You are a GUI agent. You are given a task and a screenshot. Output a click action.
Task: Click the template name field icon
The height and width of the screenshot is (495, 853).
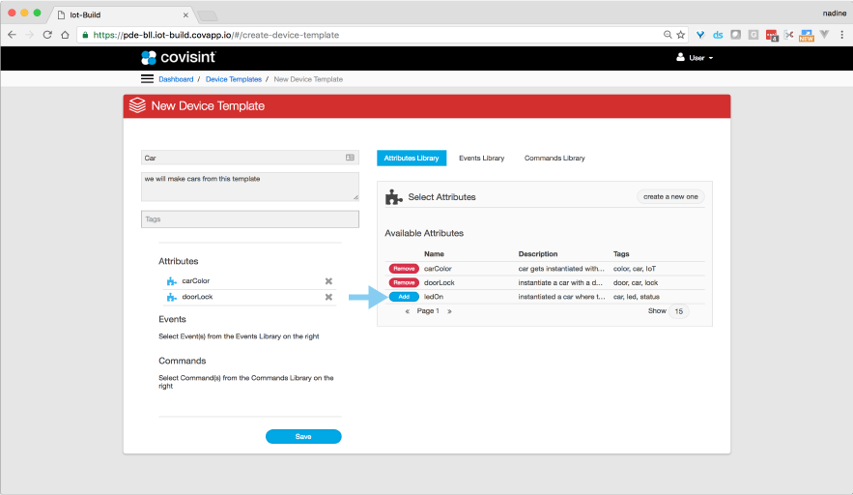point(350,157)
